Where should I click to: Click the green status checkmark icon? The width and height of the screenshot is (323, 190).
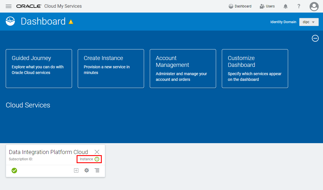click(x=14, y=171)
